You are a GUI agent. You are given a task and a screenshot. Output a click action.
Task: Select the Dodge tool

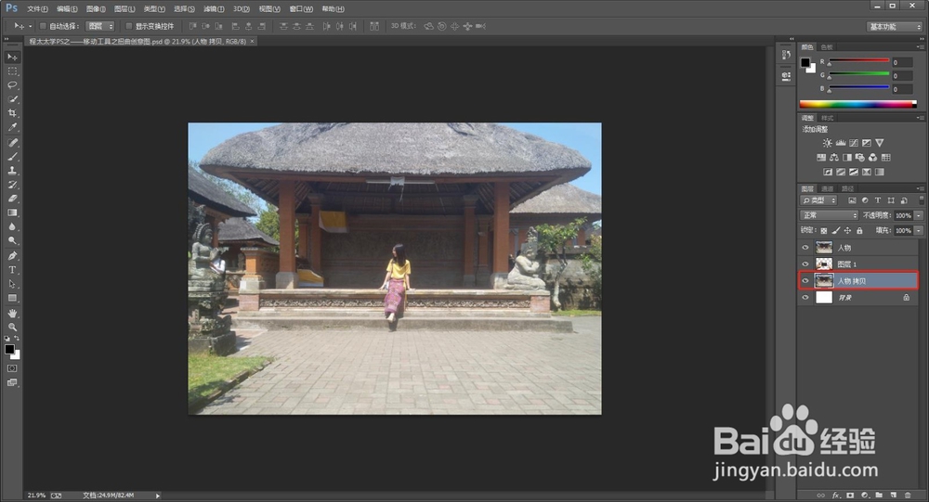(12, 241)
